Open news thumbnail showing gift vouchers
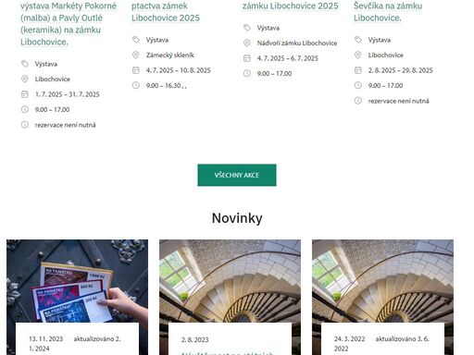The width and height of the screenshot is (474, 355). tap(77, 281)
